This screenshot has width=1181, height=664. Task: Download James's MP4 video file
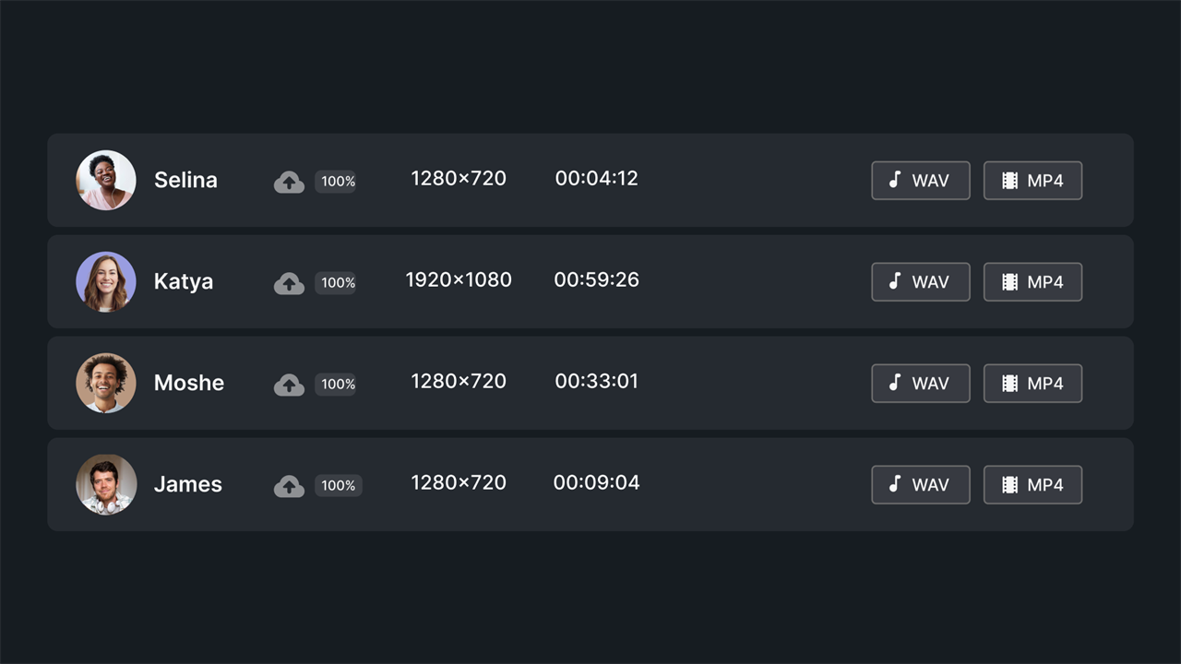pos(1032,485)
